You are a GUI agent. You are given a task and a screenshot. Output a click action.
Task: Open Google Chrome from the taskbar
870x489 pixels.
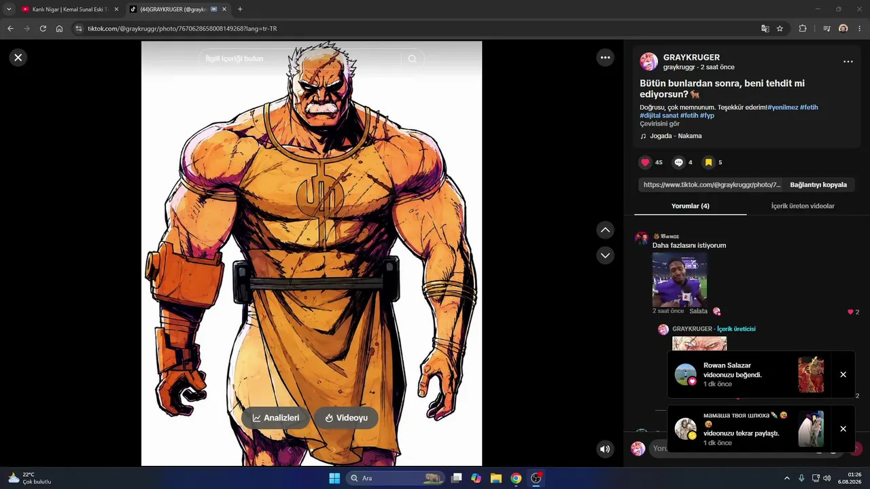coord(516,478)
